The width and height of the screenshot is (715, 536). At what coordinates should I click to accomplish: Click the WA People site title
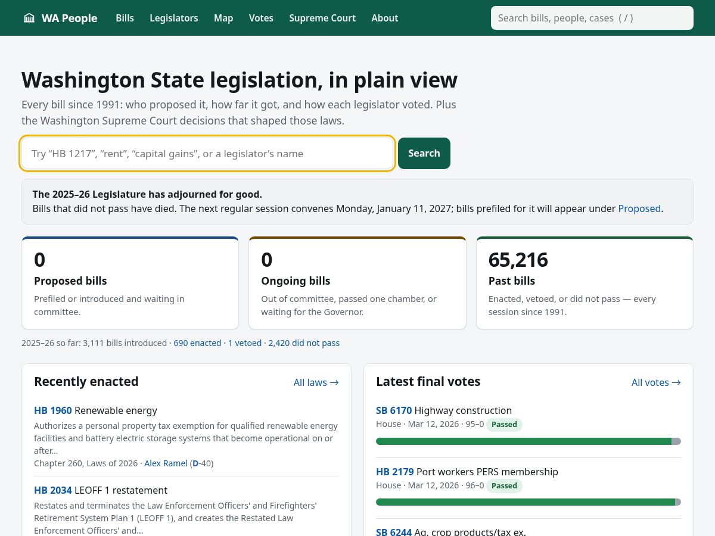point(69,18)
